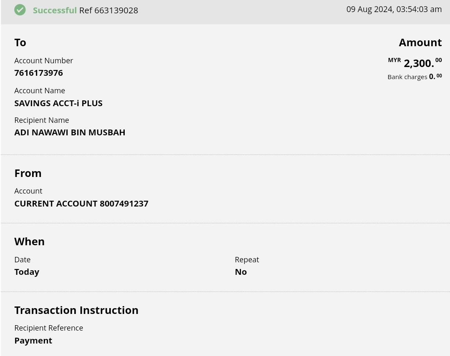This screenshot has width=450, height=356.
Task: Click the Payment reference value
Action: point(33,341)
